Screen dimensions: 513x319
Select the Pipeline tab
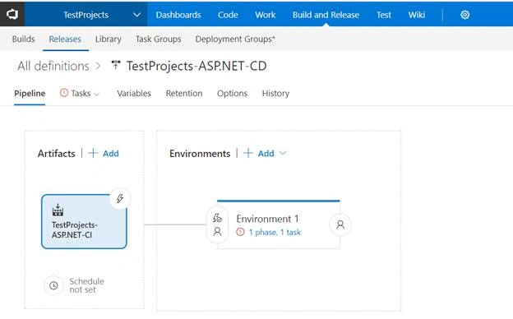pyautogui.click(x=30, y=93)
